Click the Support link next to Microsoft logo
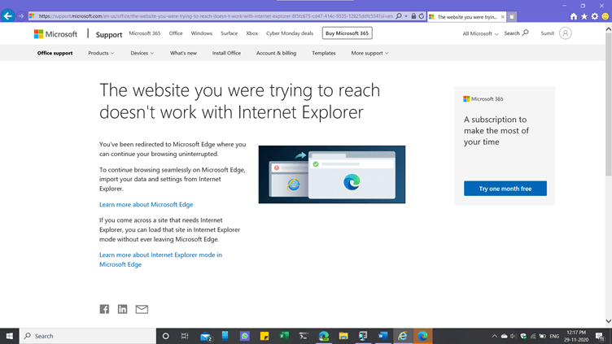 pos(109,34)
